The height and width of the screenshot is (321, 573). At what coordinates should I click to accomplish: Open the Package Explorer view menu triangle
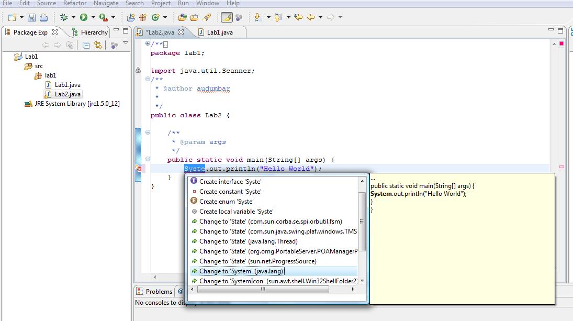pyautogui.click(x=126, y=43)
